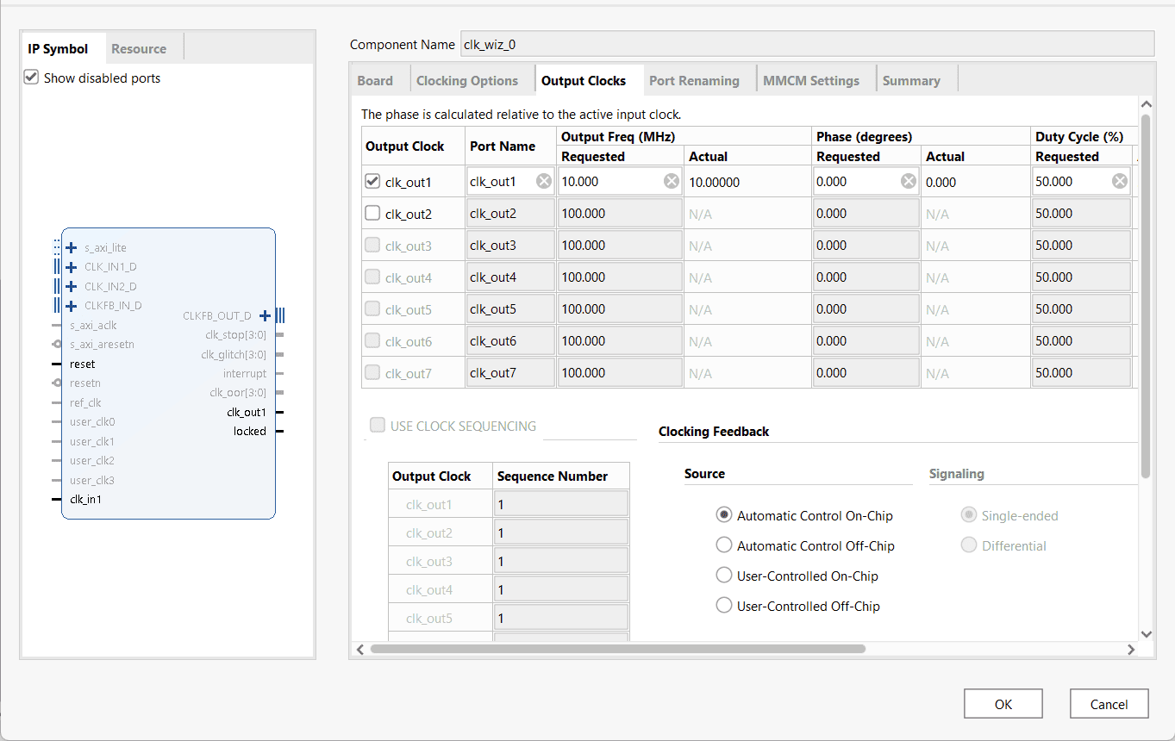Expand the CLK_IN2_D port group
The width and height of the screenshot is (1175, 741).
72,287
